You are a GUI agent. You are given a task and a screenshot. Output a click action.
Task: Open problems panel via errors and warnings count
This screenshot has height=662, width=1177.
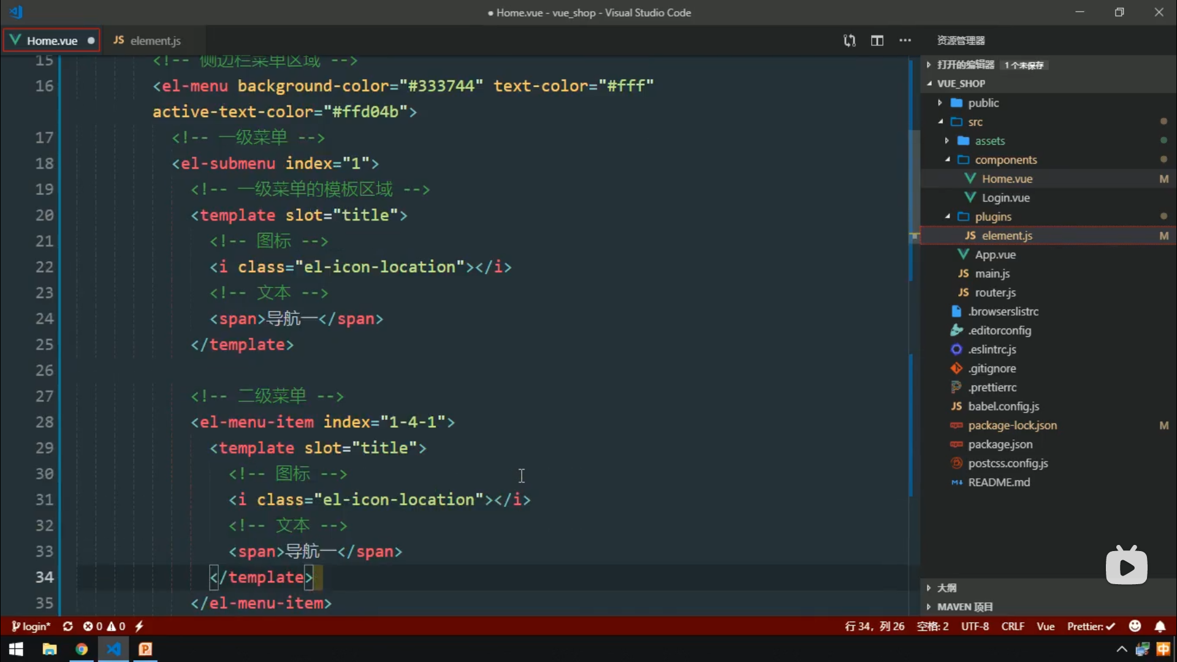tap(104, 626)
